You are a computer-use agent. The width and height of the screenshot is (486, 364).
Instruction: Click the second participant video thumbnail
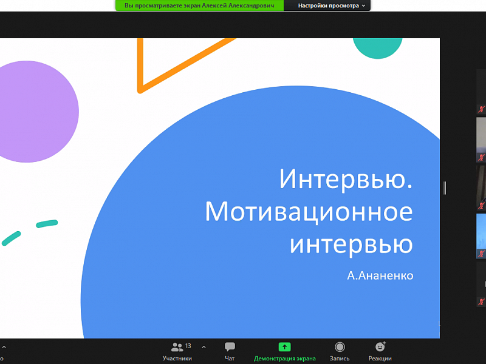[x=480, y=136]
